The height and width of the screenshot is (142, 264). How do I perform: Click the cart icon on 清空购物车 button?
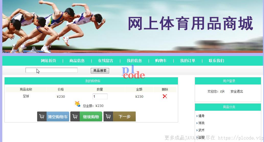click(x=42, y=116)
